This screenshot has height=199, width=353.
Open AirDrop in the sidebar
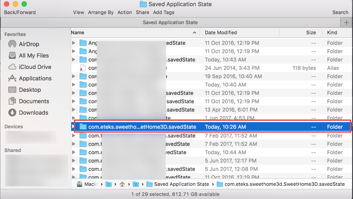pyautogui.click(x=24, y=44)
